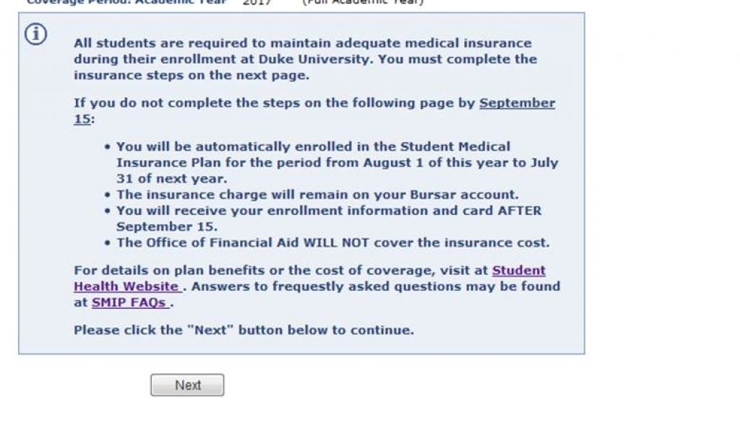Click the capitalized word "AFTER"

[x=519, y=211]
